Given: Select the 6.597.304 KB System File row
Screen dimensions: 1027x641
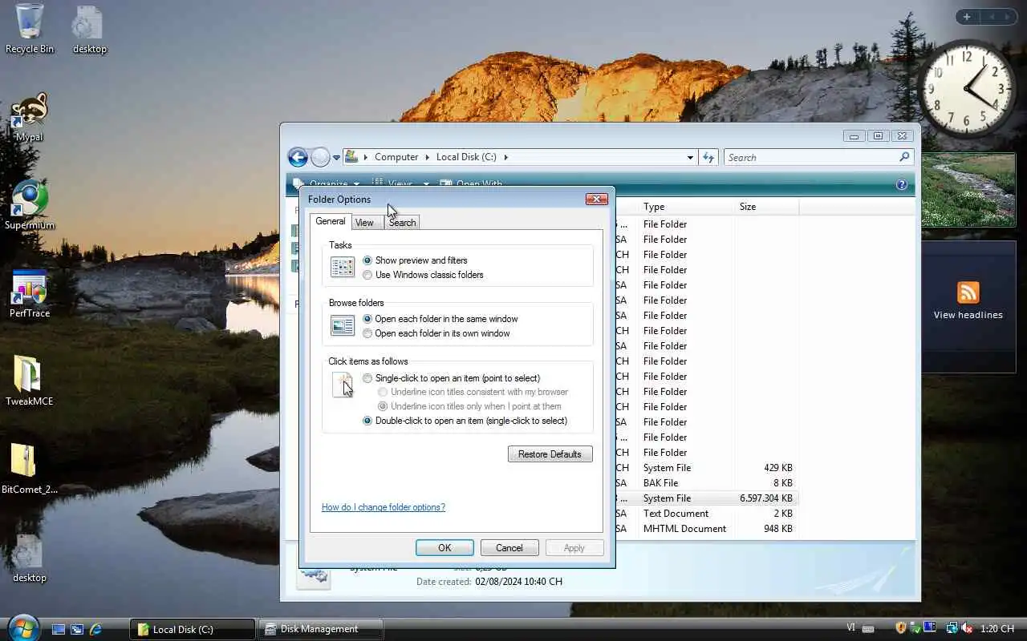Looking at the screenshot, I should point(706,498).
